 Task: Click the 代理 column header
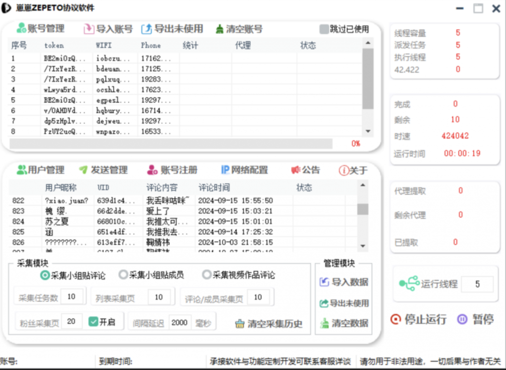tap(243, 45)
